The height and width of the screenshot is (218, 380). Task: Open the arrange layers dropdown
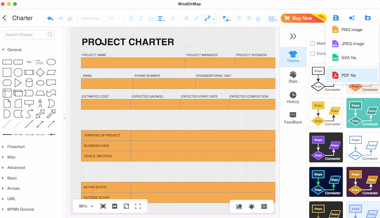(x=227, y=18)
